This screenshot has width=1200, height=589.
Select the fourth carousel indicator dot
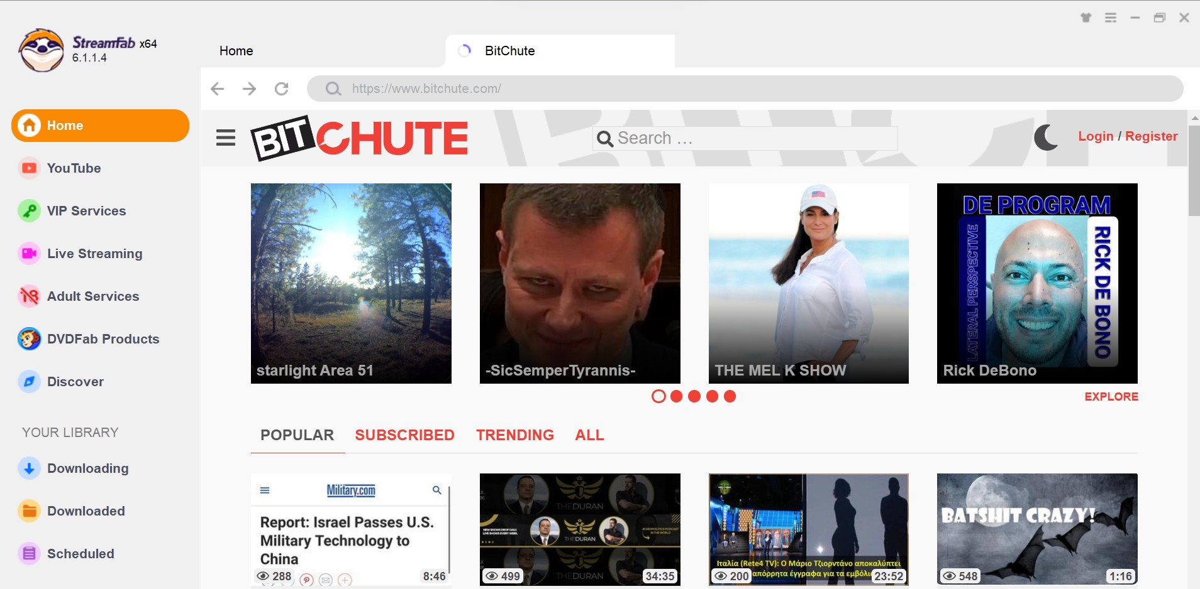click(x=712, y=396)
